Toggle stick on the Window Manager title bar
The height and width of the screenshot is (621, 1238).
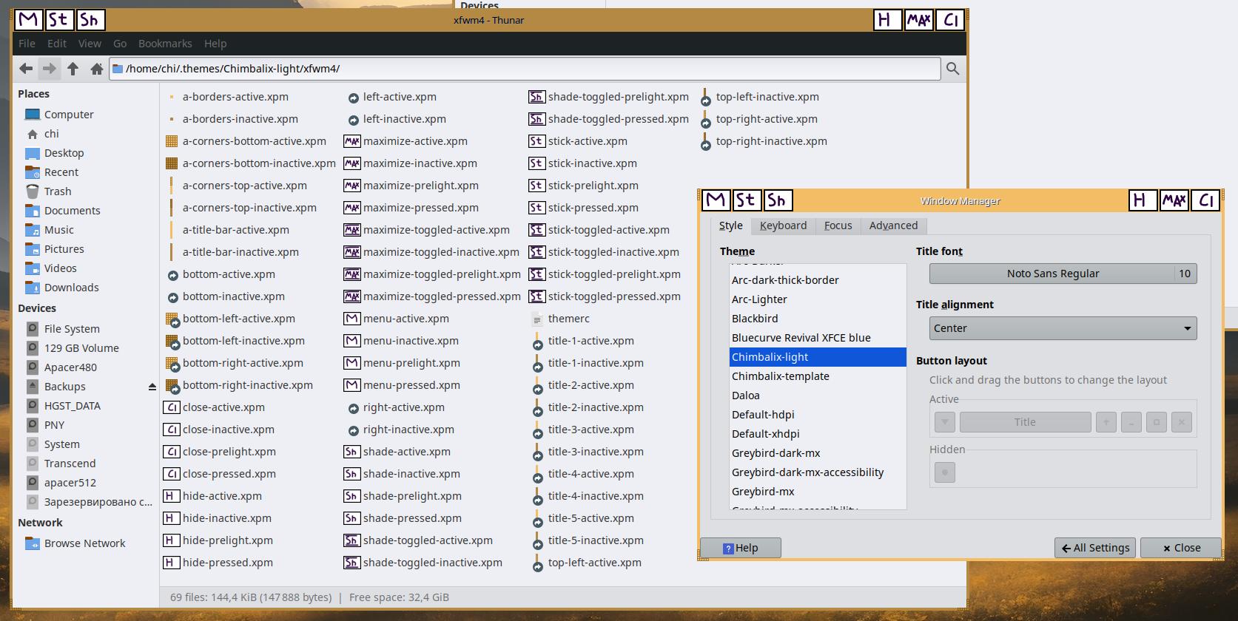(x=746, y=200)
